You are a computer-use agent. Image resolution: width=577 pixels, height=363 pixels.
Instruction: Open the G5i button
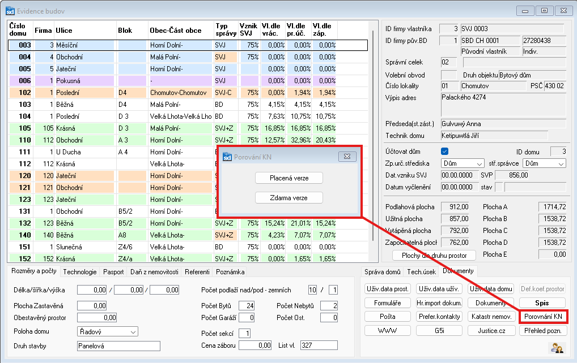[439, 331]
